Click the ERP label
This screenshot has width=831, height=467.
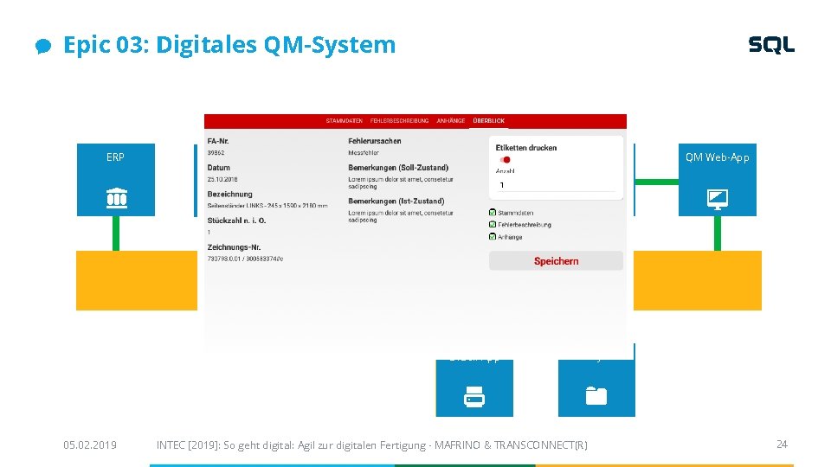[x=115, y=157]
